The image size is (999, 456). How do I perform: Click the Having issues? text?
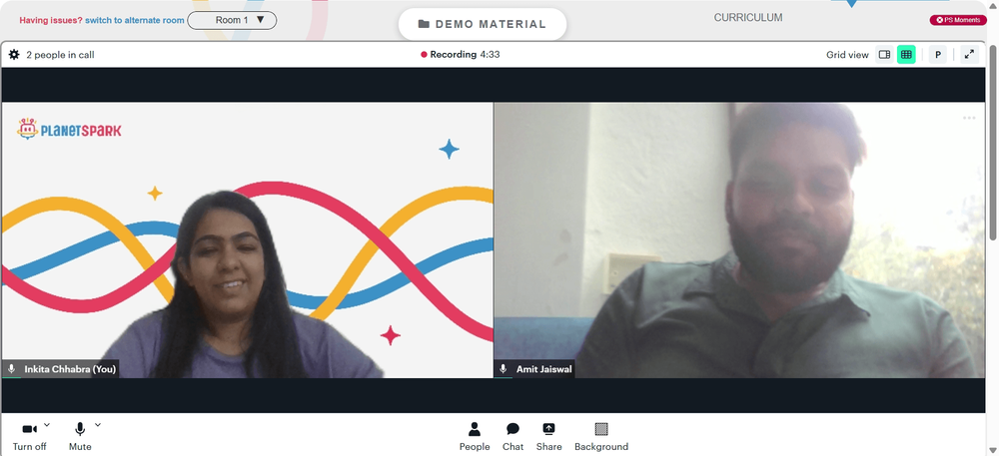coord(51,20)
